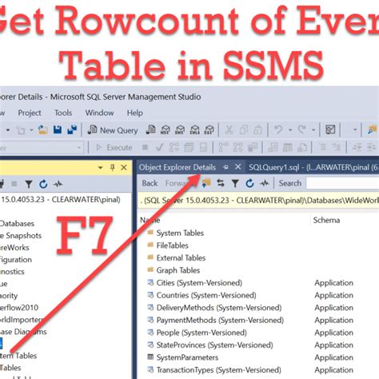Click the Cut scissors icon

pos(229,130)
